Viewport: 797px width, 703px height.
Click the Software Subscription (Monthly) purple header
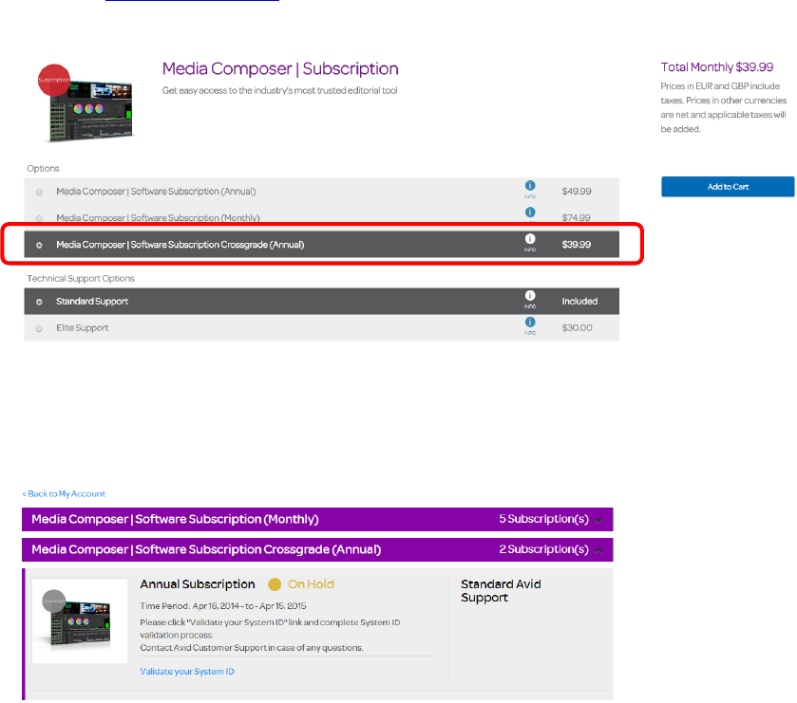(317, 519)
